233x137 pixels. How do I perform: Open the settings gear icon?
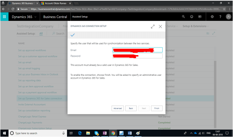click(x=212, y=17)
